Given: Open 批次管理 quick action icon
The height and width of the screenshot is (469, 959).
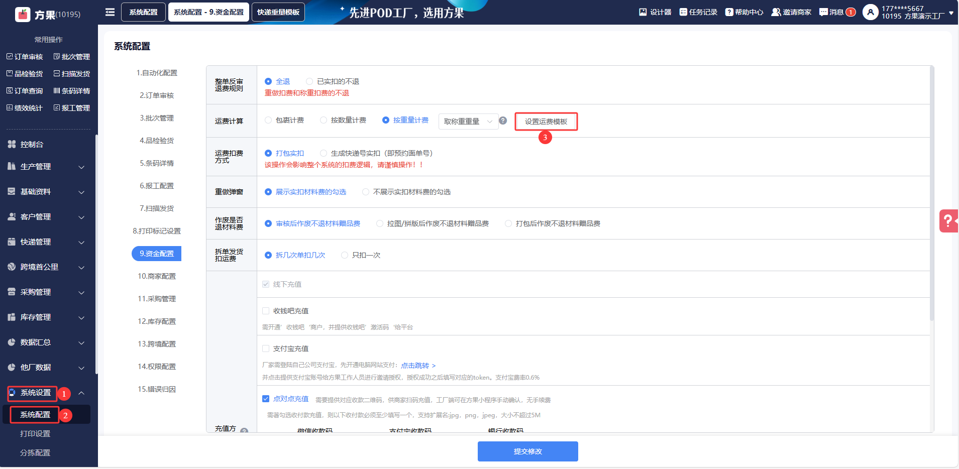Looking at the screenshot, I should click(x=57, y=57).
